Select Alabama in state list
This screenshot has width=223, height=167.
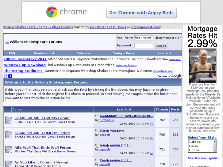pos(201,142)
